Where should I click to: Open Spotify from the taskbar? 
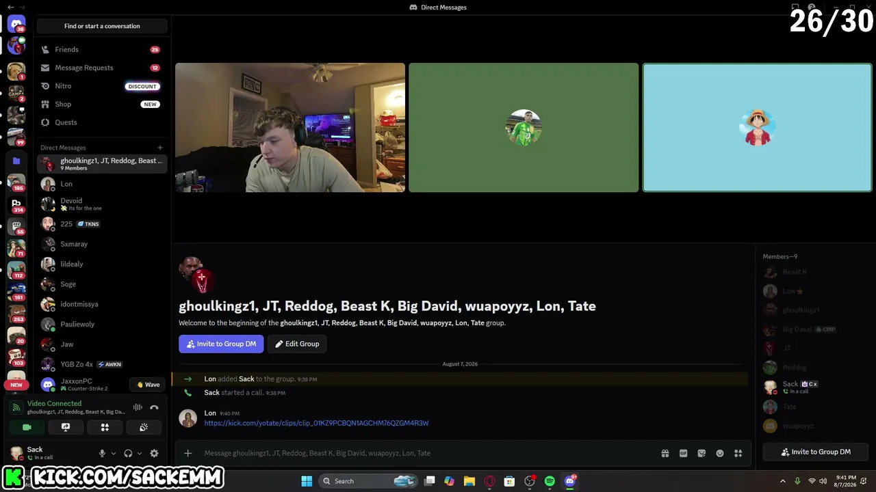tap(550, 481)
